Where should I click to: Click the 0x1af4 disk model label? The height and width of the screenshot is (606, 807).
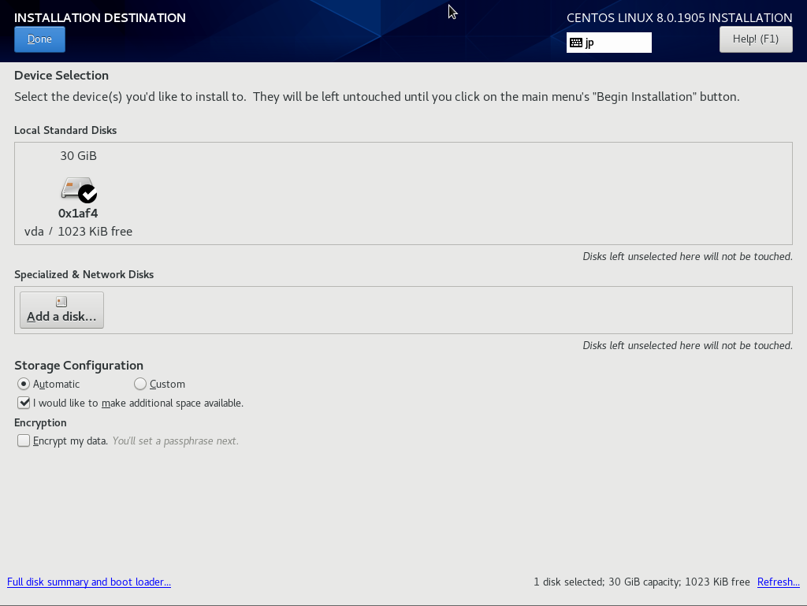(78, 213)
